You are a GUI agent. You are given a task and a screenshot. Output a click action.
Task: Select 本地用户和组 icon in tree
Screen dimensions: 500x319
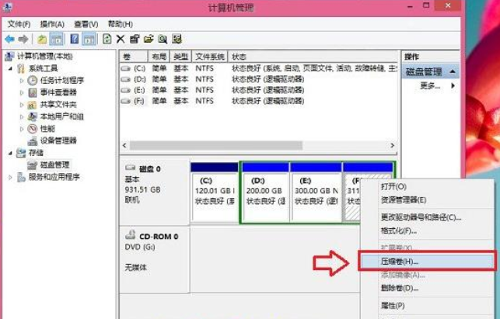[x=32, y=116]
